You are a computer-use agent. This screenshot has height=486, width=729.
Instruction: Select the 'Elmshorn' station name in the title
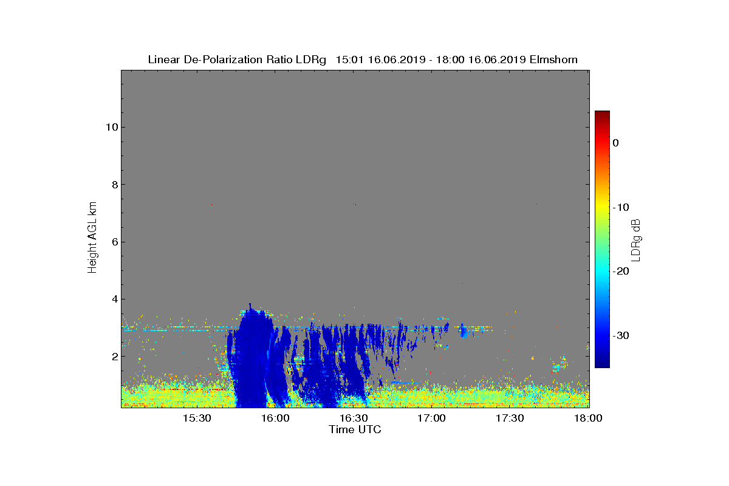click(553, 60)
